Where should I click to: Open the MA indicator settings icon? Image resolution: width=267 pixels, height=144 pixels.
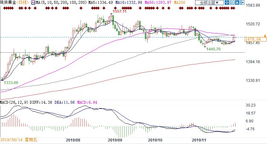[x=33, y=3]
